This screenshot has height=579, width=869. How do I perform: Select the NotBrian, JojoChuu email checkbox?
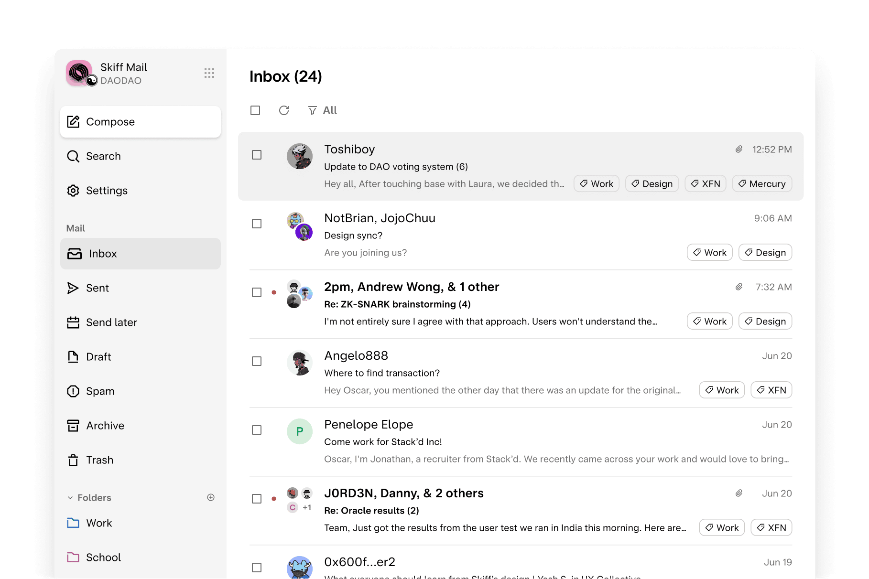point(257,224)
